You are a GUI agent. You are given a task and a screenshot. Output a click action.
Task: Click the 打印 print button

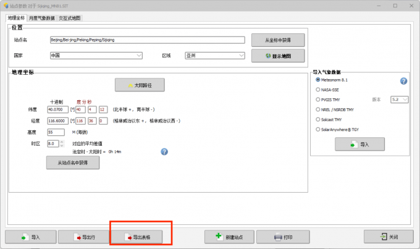[283, 237]
